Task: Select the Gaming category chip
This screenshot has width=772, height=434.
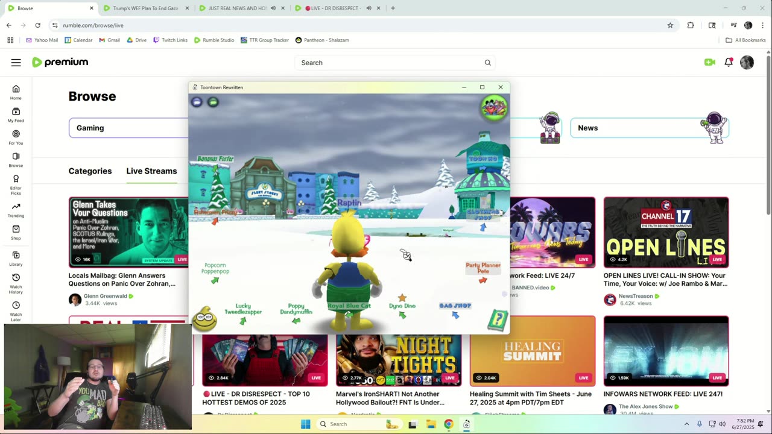Action: tap(128, 128)
